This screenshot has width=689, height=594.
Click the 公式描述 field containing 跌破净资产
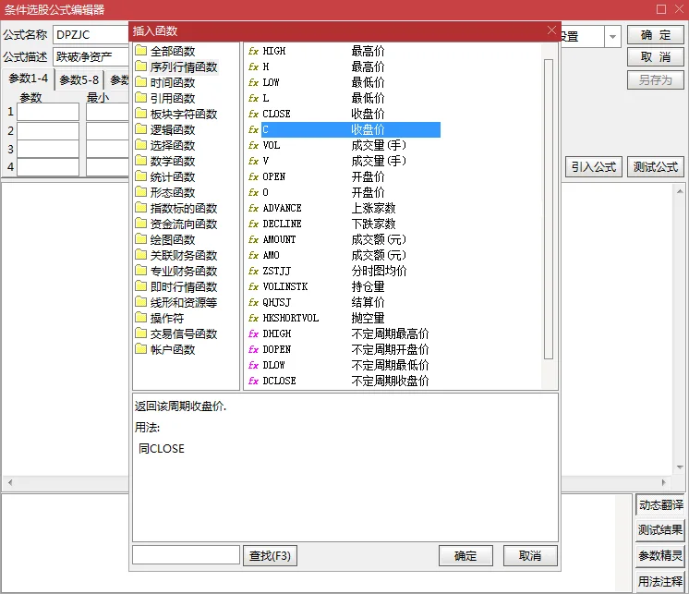[91, 56]
